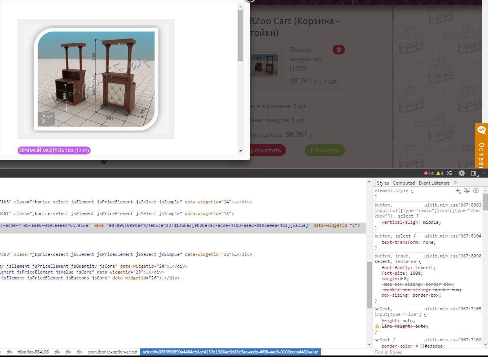Change DevTools dock side icon
The width and height of the screenshot is (488, 357).
[473, 173]
